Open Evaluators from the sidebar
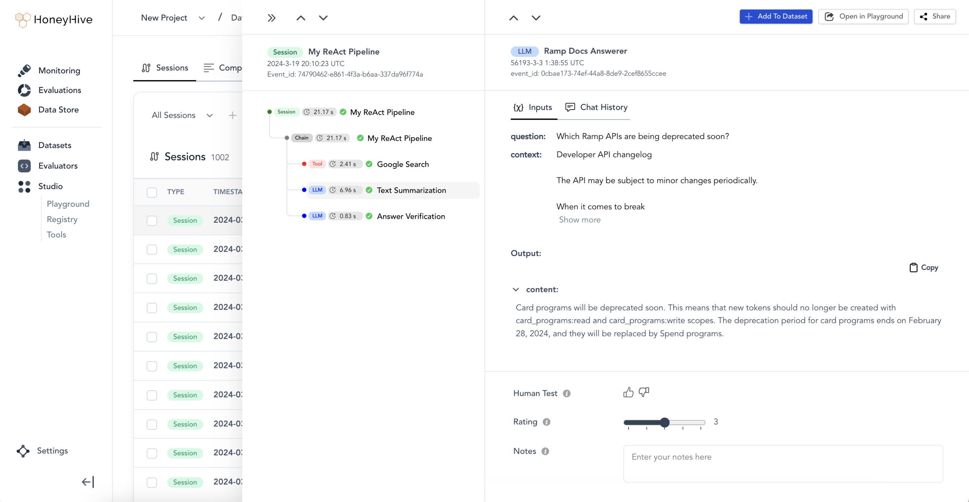Screen dimensions: 969x502 [58, 166]
